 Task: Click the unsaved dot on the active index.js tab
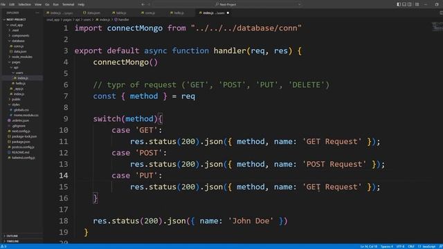[x=228, y=13]
